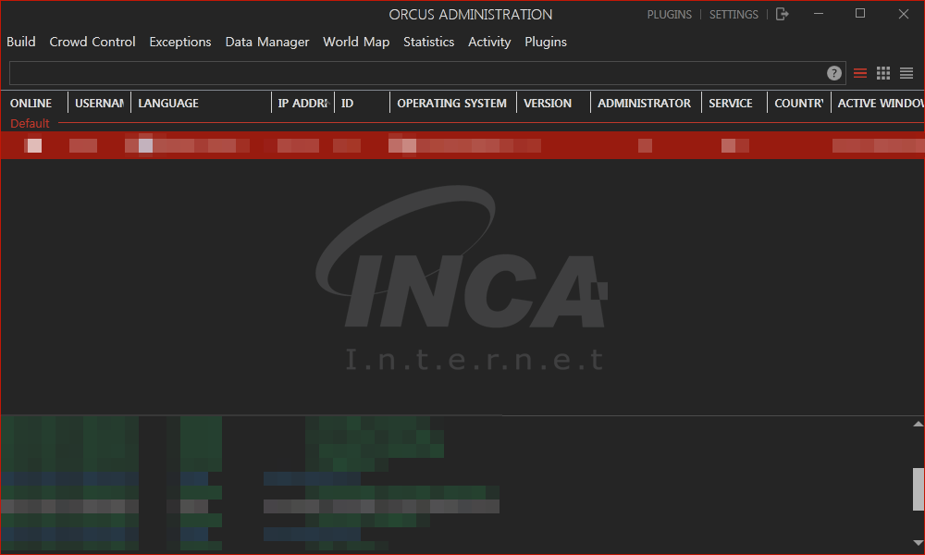Click SETTINGS link in title bar
This screenshot has width=925, height=555.
[734, 14]
